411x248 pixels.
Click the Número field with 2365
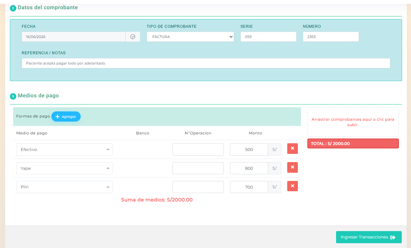tap(331, 37)
